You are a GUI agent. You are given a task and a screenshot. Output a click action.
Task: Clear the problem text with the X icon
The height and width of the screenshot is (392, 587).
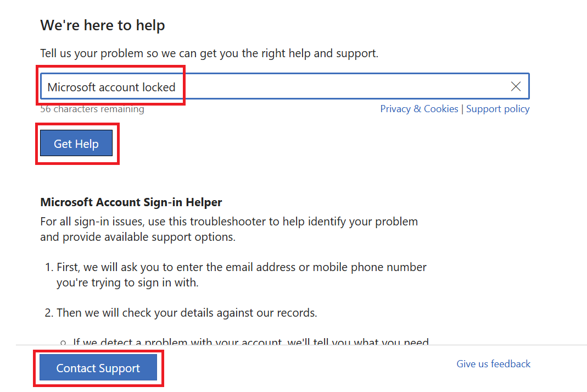click(516, 86)
